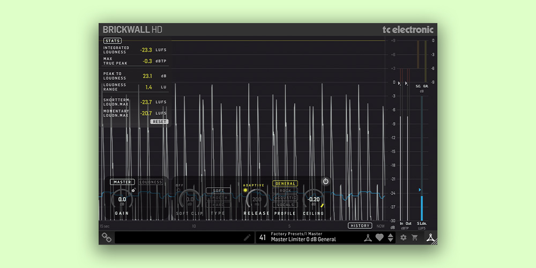Select the ROCK profile option
Viewport: 536px width, 268px height.
coord(285,191)
